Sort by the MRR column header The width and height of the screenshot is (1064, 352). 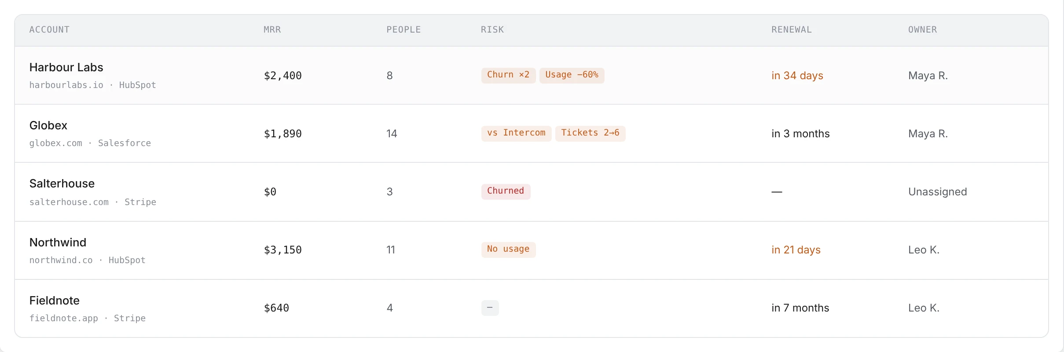tap(272, 29)
